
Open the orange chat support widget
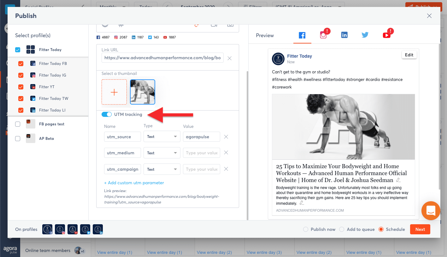[x=431, y=211]
